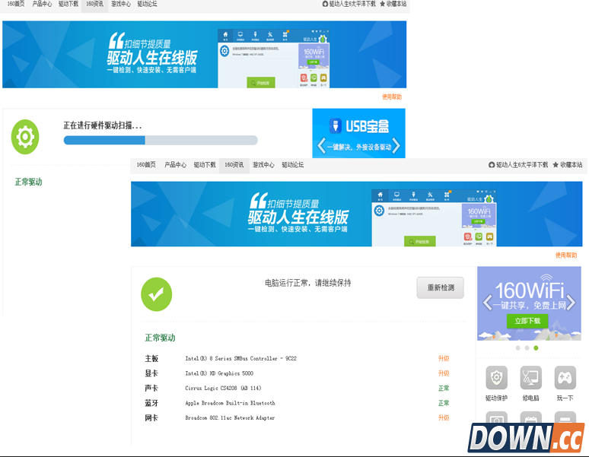Select text 'Cirrus Logic CS4208 (AB 114)'

pyautogui.click(x=223, y=388)
